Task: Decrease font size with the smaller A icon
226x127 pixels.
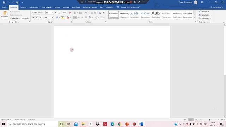Action: (x=59, y=13)
